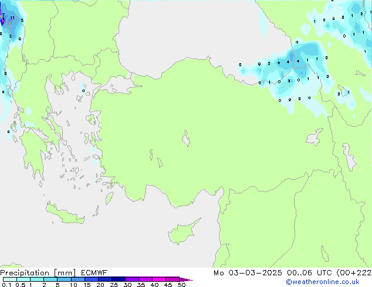Viewport: 372px width, 287px height.
Task: Select legend swatch between 35 and 40
Action: 146,279
